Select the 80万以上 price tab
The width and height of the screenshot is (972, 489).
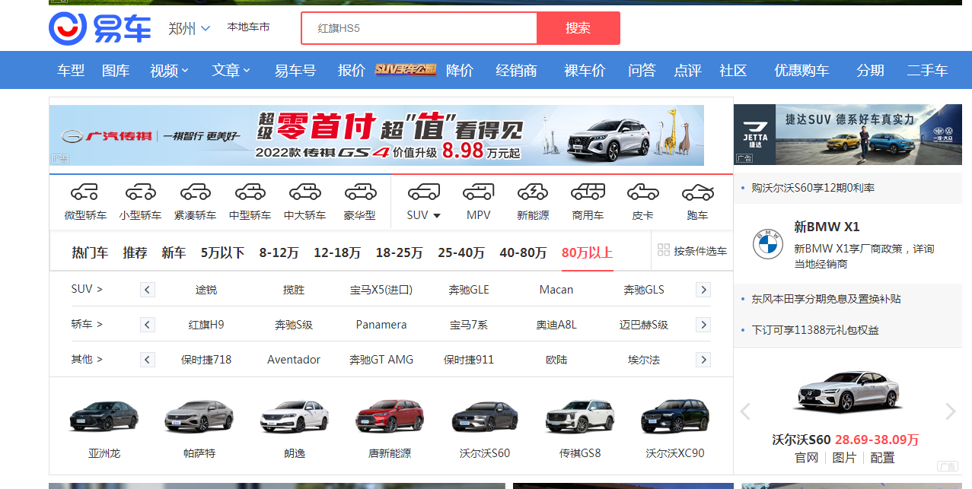click(587, 252)
